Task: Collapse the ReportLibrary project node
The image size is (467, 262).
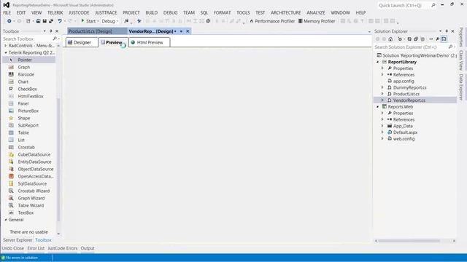Action: click(x=378, y=62)
